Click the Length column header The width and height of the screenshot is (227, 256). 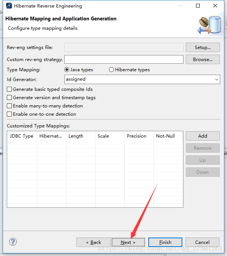tap(81, 136)
